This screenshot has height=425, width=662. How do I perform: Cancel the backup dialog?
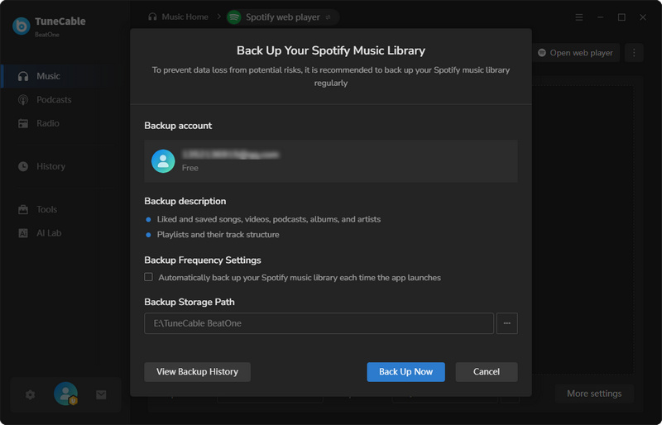click(x=487, y=372)
